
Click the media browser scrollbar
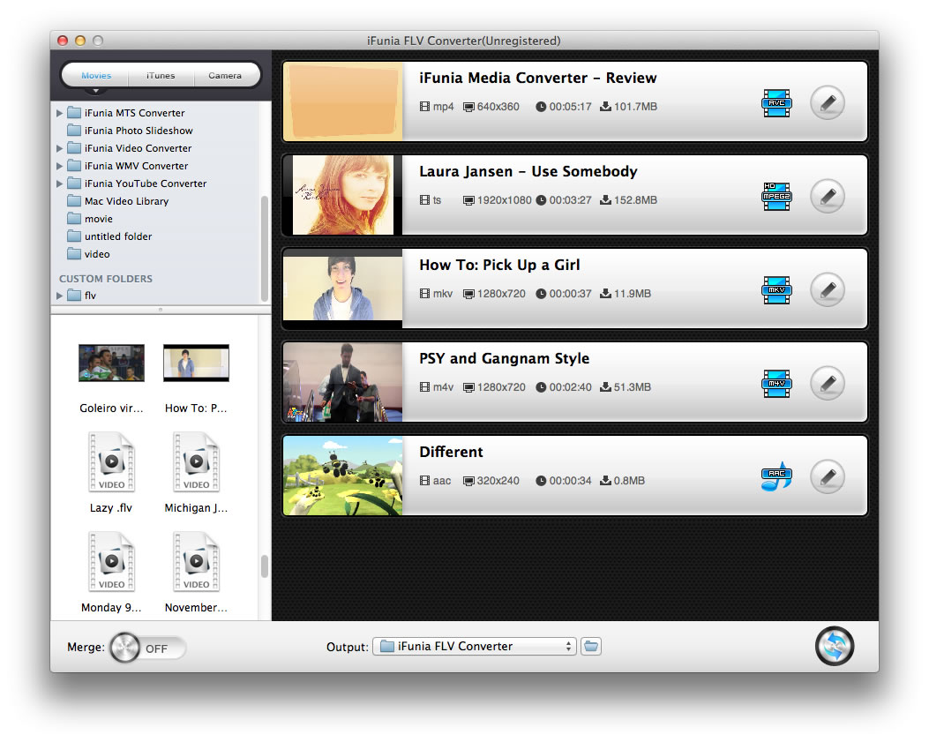[265, 566]
